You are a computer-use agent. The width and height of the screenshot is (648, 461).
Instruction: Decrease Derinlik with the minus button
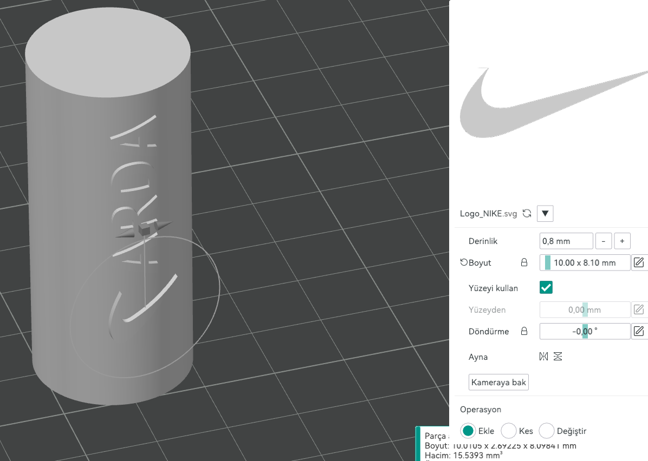pos(604,241)
